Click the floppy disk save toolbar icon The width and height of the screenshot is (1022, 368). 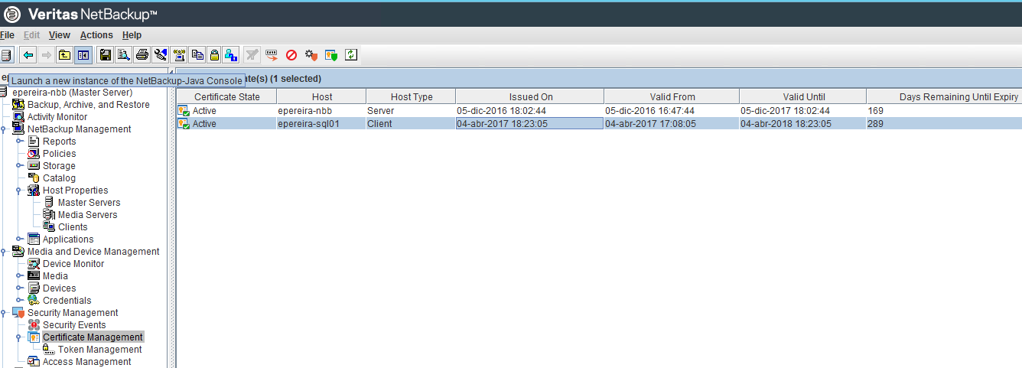click(106, 55)
